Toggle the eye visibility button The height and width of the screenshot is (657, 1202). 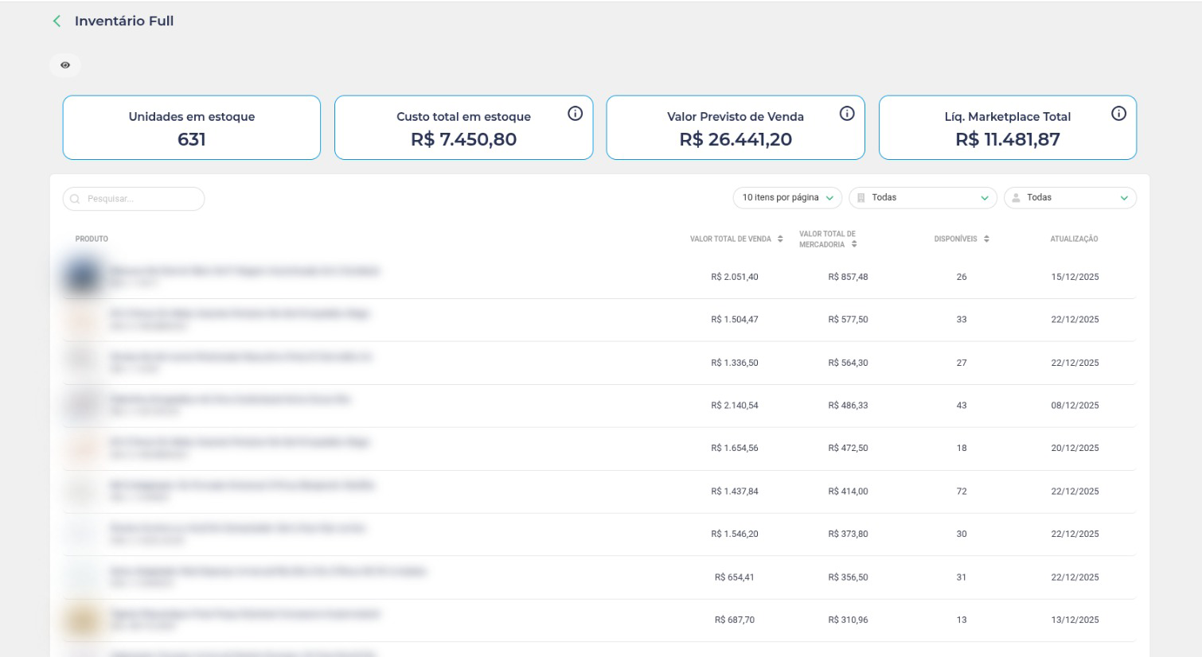pyautogui.click(x=65, y=65)
